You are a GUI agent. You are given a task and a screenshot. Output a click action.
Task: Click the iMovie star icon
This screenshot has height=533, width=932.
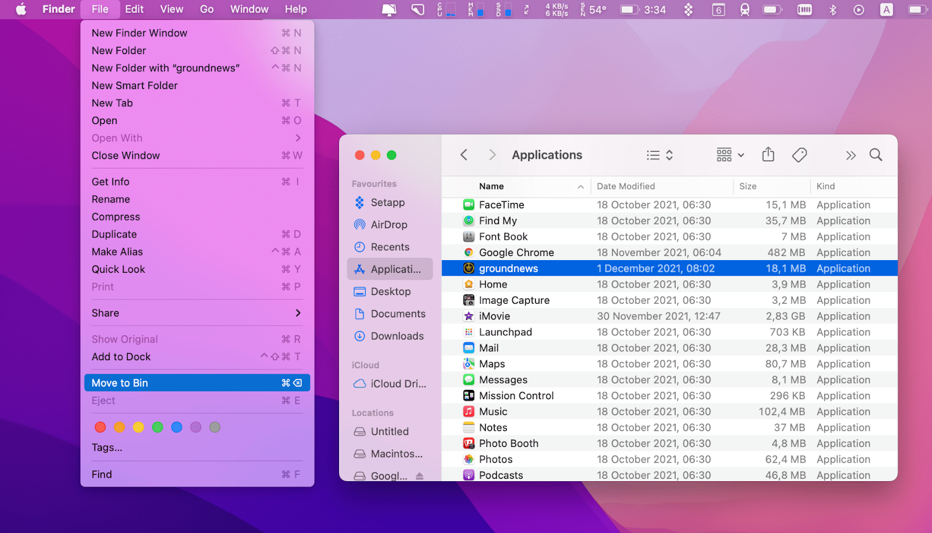click(x=468, y=316)
